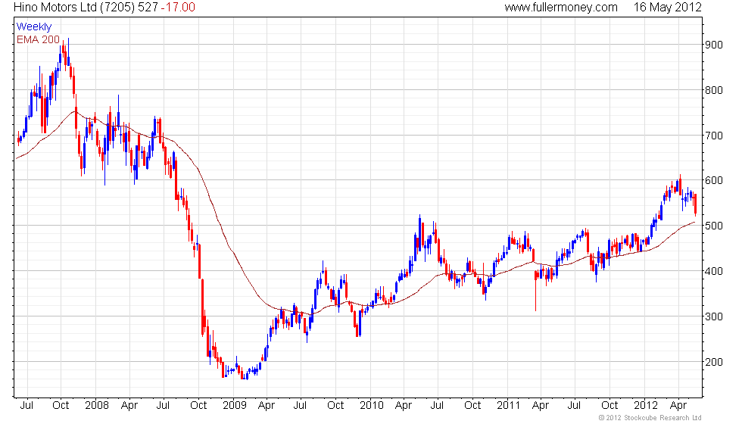Viewport: 742px width, 424px height.
Task: Click the Apr label right after 2009
Action: pos(267,406)
